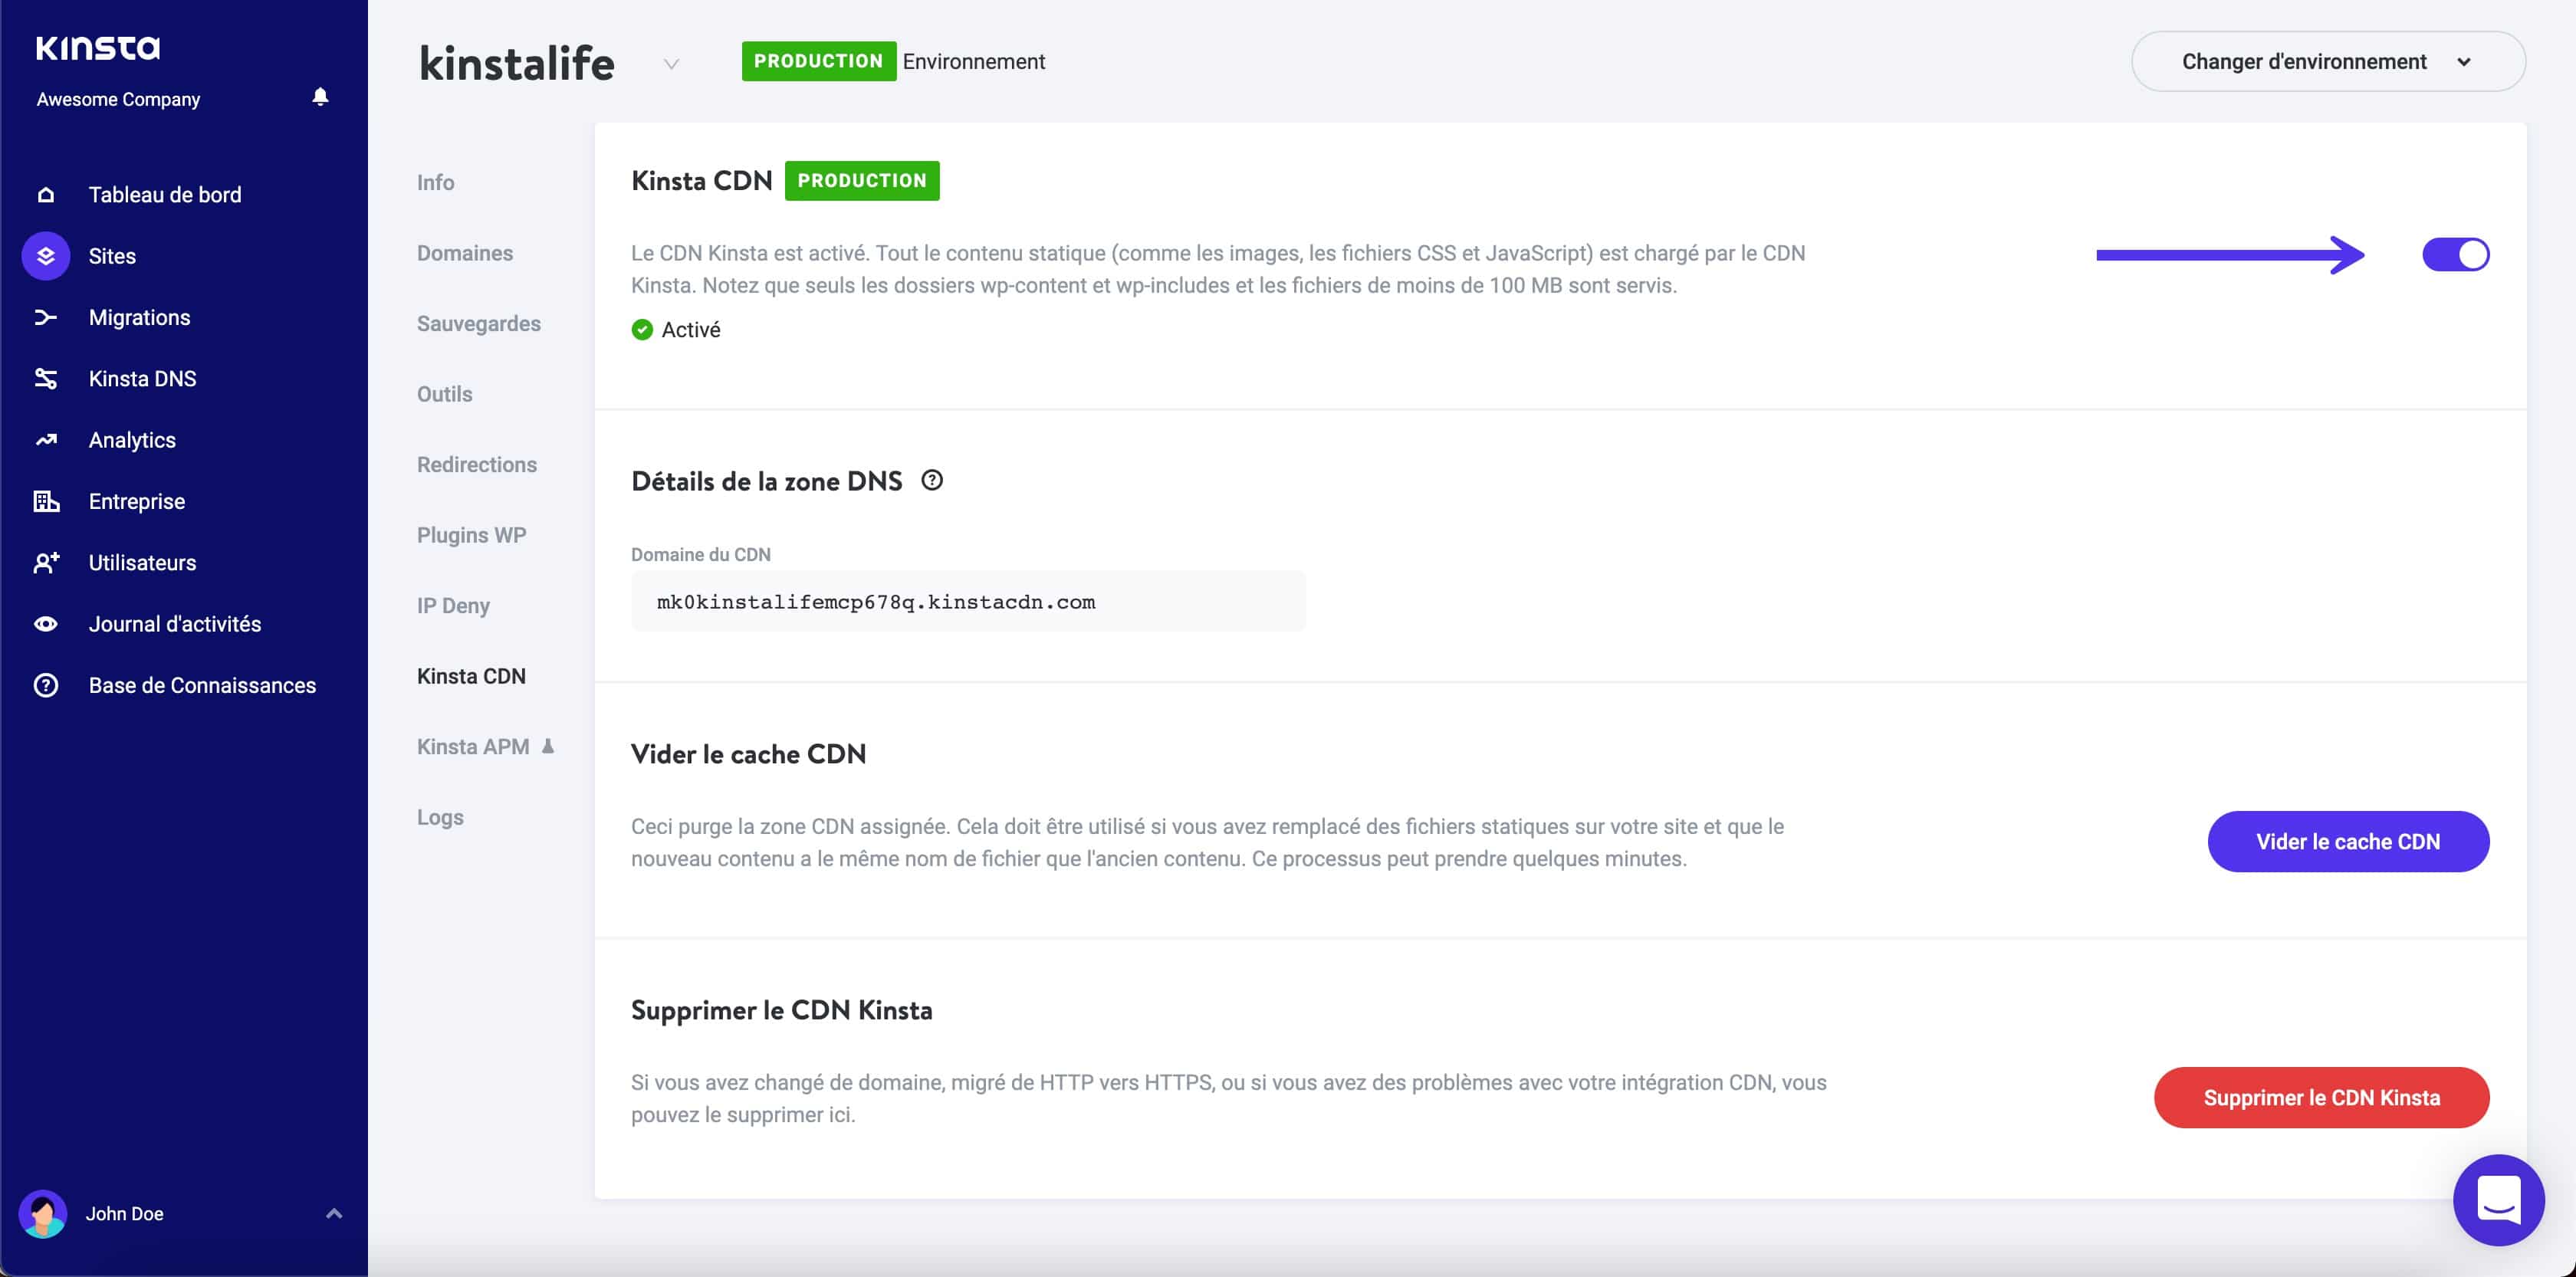2576x1277 pixels.
Task: Switch to Logs tab
Action: (440, 818)
